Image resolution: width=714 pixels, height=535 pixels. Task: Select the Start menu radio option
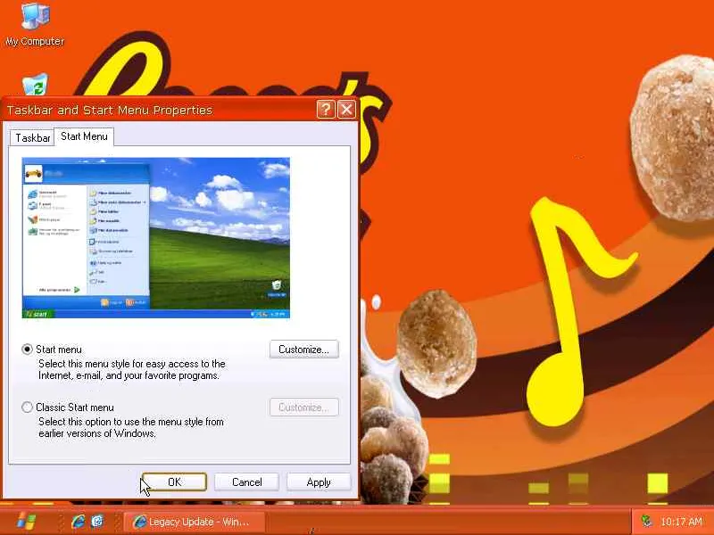[x=28, y=349]
